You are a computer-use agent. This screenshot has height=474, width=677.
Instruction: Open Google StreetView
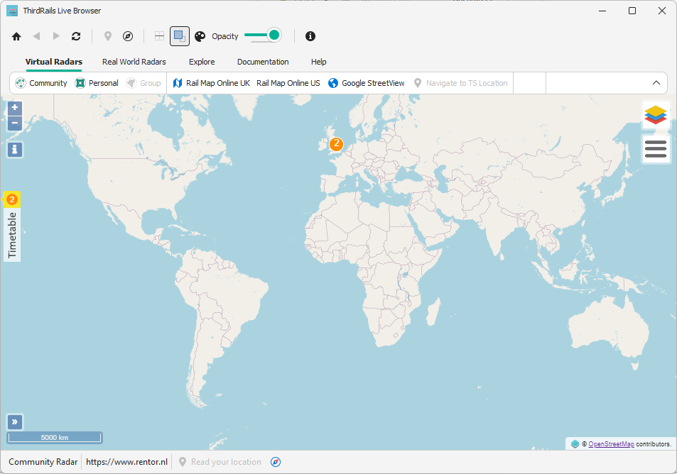click(x=367, y=83)
